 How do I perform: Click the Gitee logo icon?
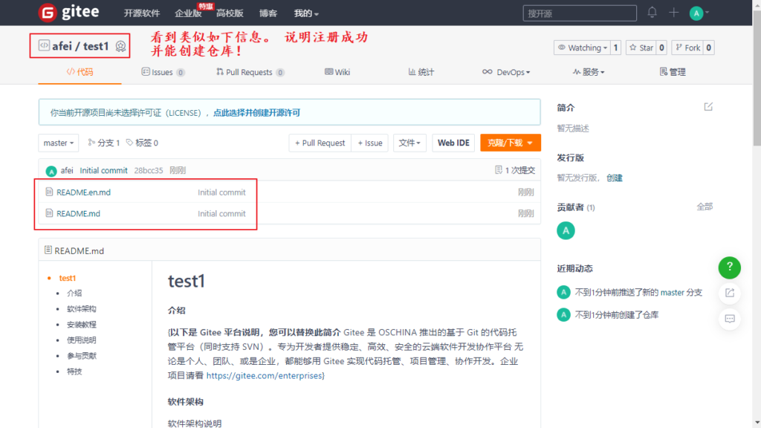click(x=48, y=13)
